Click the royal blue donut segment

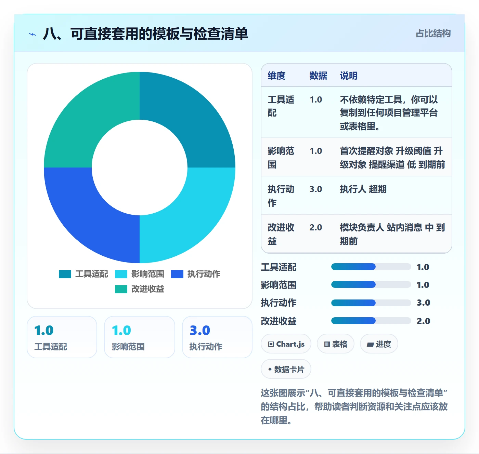coord(89,218)
